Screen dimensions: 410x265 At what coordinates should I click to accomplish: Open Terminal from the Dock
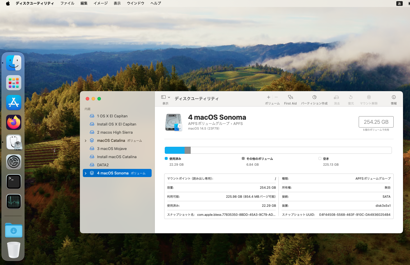[x=14, y=182]
